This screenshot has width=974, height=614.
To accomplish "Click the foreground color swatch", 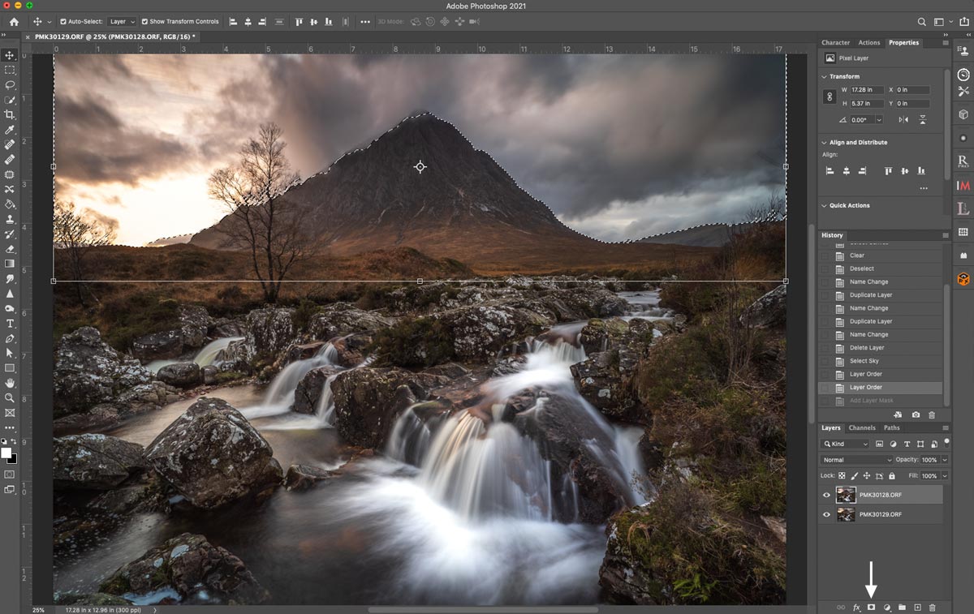I will click(x=6, y=453).
